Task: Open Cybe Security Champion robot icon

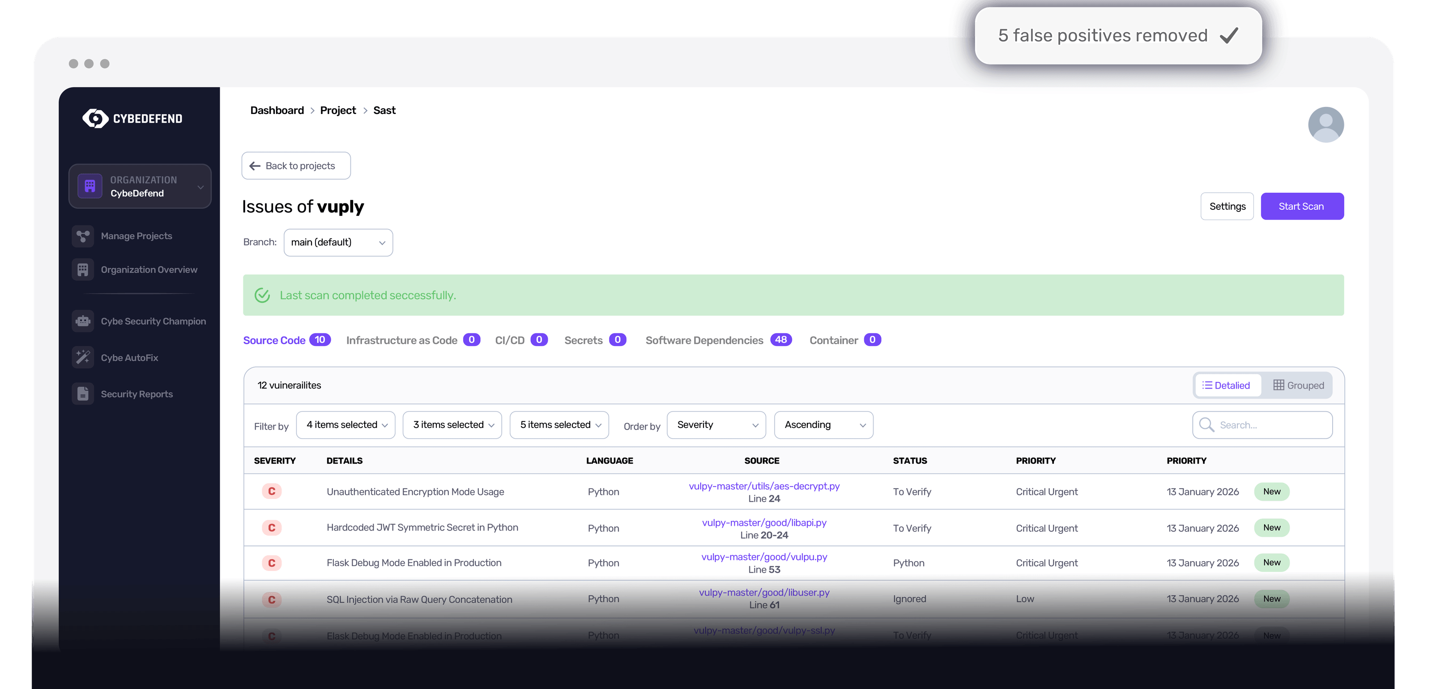Action: click(83, 321)
